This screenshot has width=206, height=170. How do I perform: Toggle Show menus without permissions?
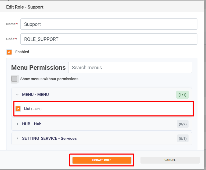click(15, 79)
